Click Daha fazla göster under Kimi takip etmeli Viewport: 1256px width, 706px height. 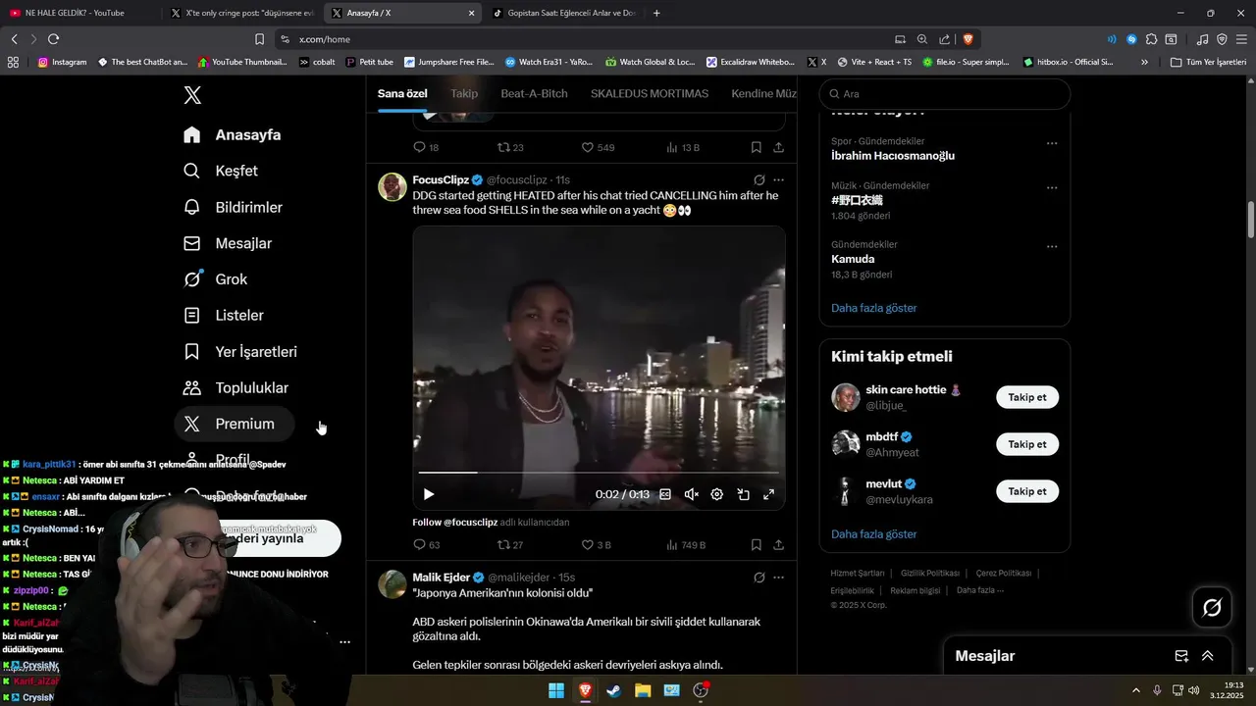(x=873, y=534)
